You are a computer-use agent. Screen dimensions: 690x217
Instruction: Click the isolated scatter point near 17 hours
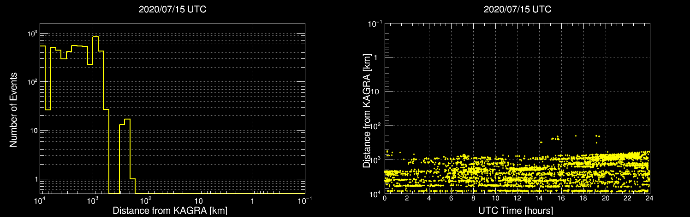pyautogui.click(x=576, y=136)
